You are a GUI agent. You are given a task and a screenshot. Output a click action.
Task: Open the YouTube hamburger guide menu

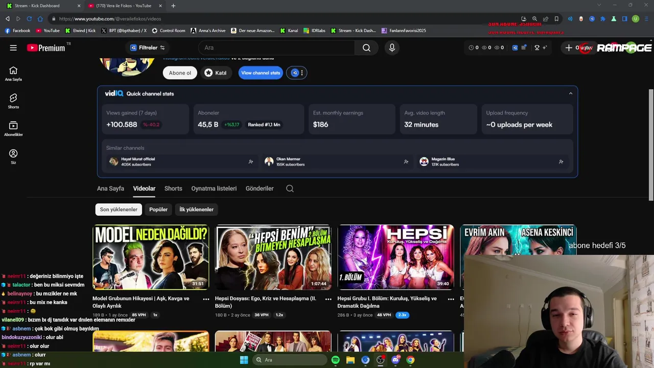pos(13,48)
